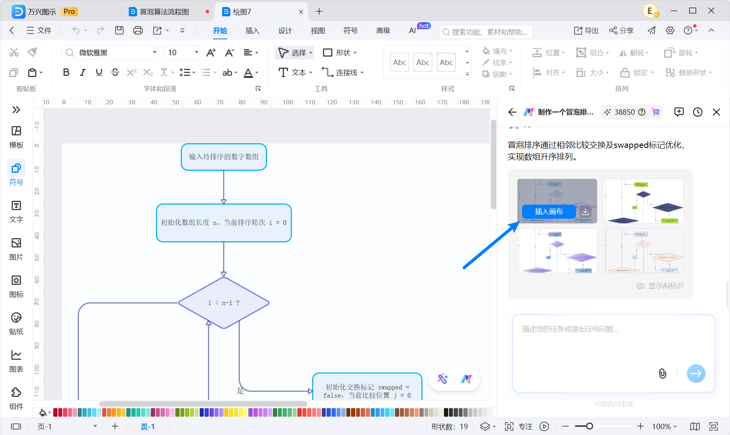Open the 组件 components sidebar panel
The height and width of the screenshot is (435, 730).
(x=16, y=398)
